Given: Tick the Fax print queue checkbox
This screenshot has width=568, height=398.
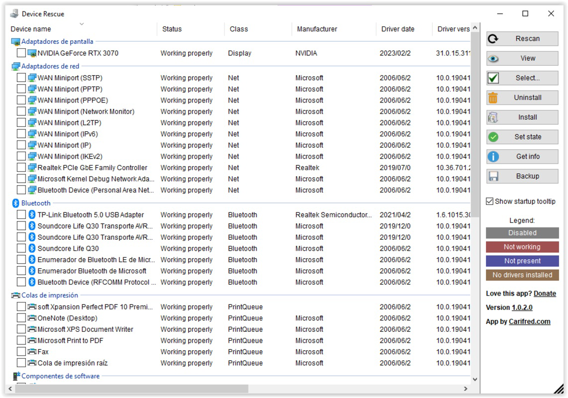Looking at the screenshot, I should pyautogui.click(x=21, y=352).
